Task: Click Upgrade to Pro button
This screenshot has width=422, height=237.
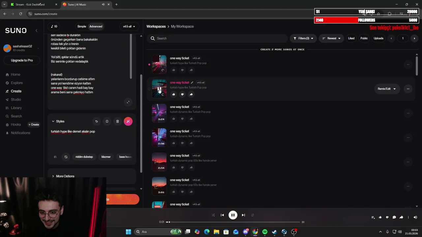Action: coord(22,60)
